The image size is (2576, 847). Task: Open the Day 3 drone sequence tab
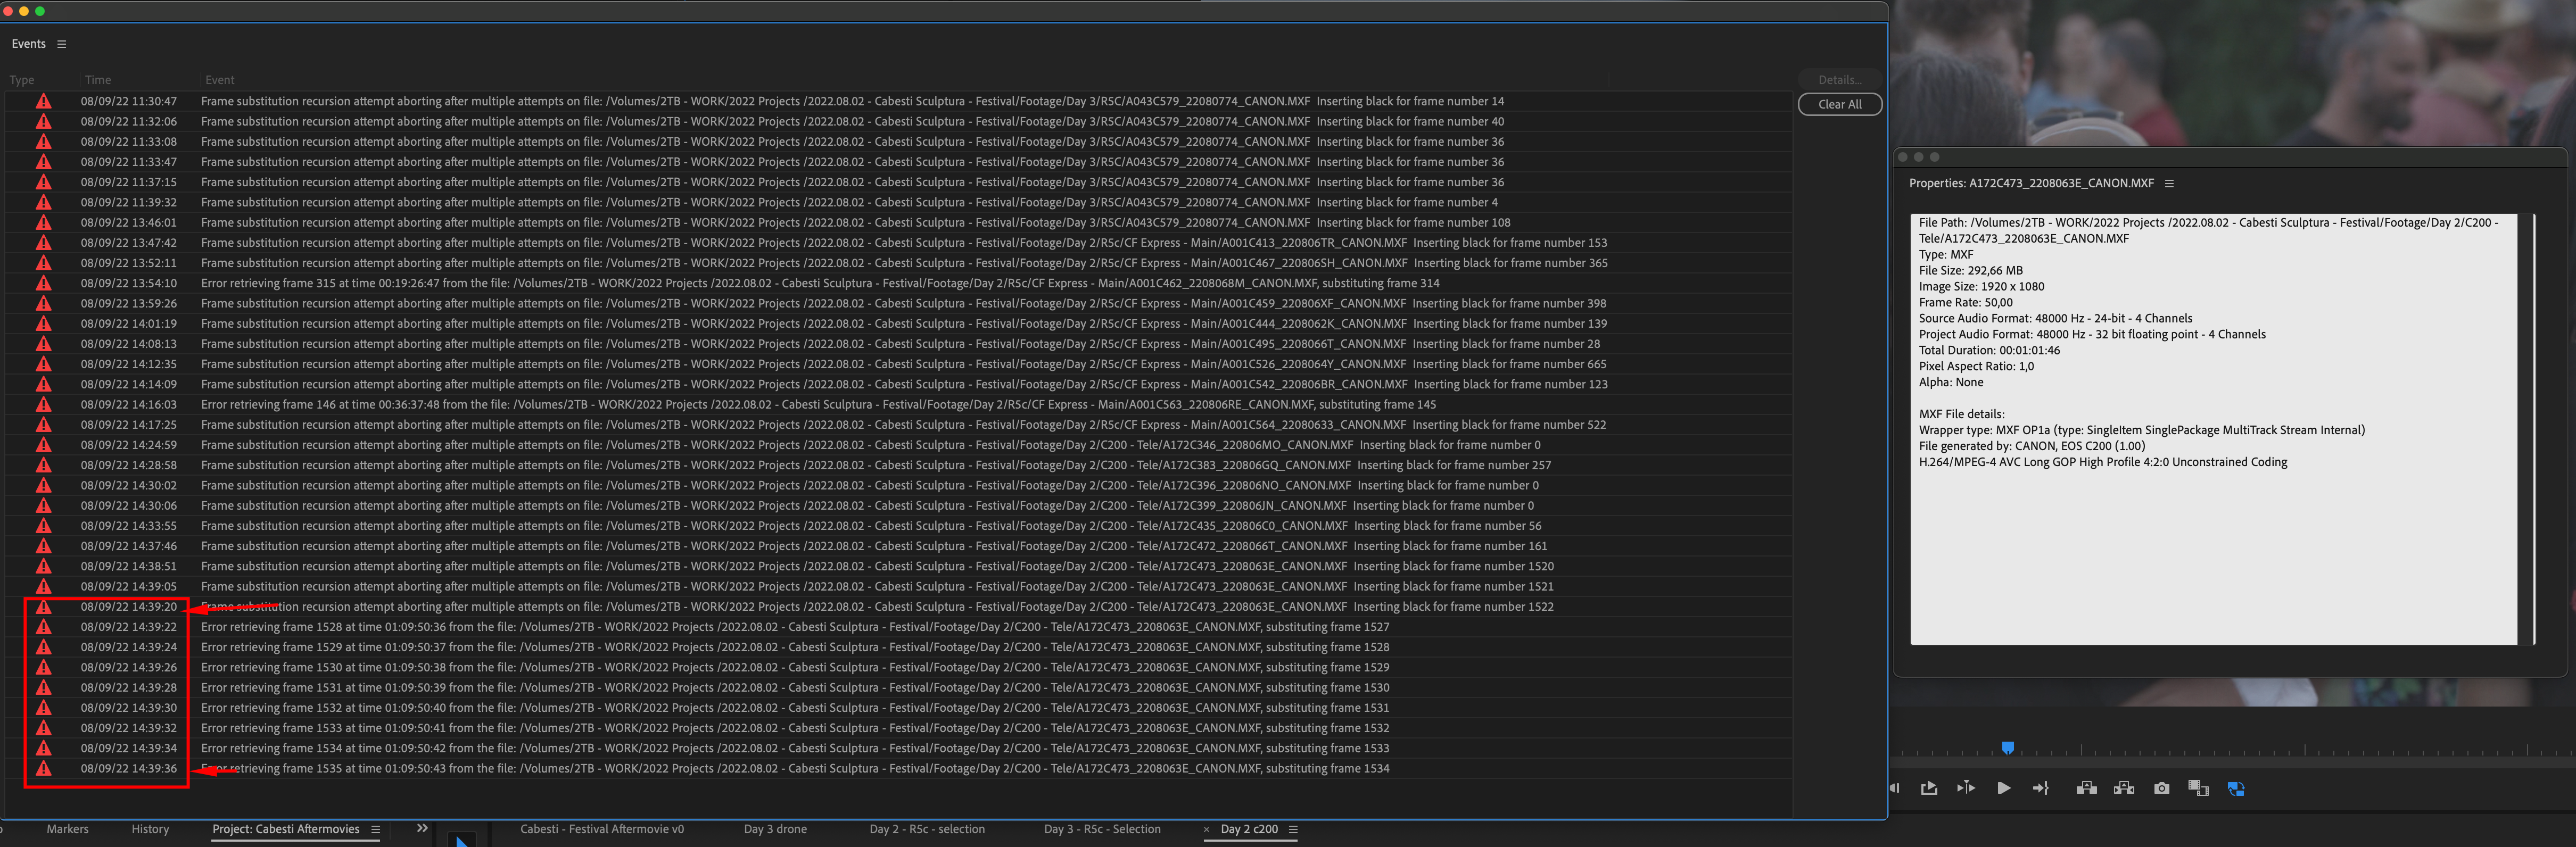(x=775, y=829)
